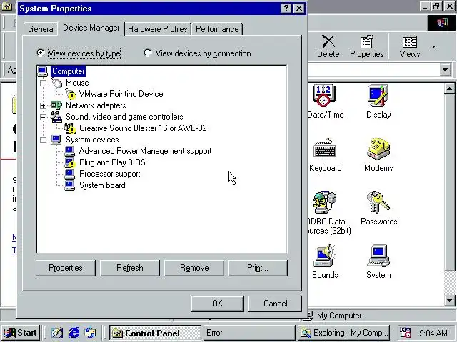Image resolution: width=457 pixels, height=342 pixels.
Task: Click Sound, video and game controllers icon
Action: (56, 117)
